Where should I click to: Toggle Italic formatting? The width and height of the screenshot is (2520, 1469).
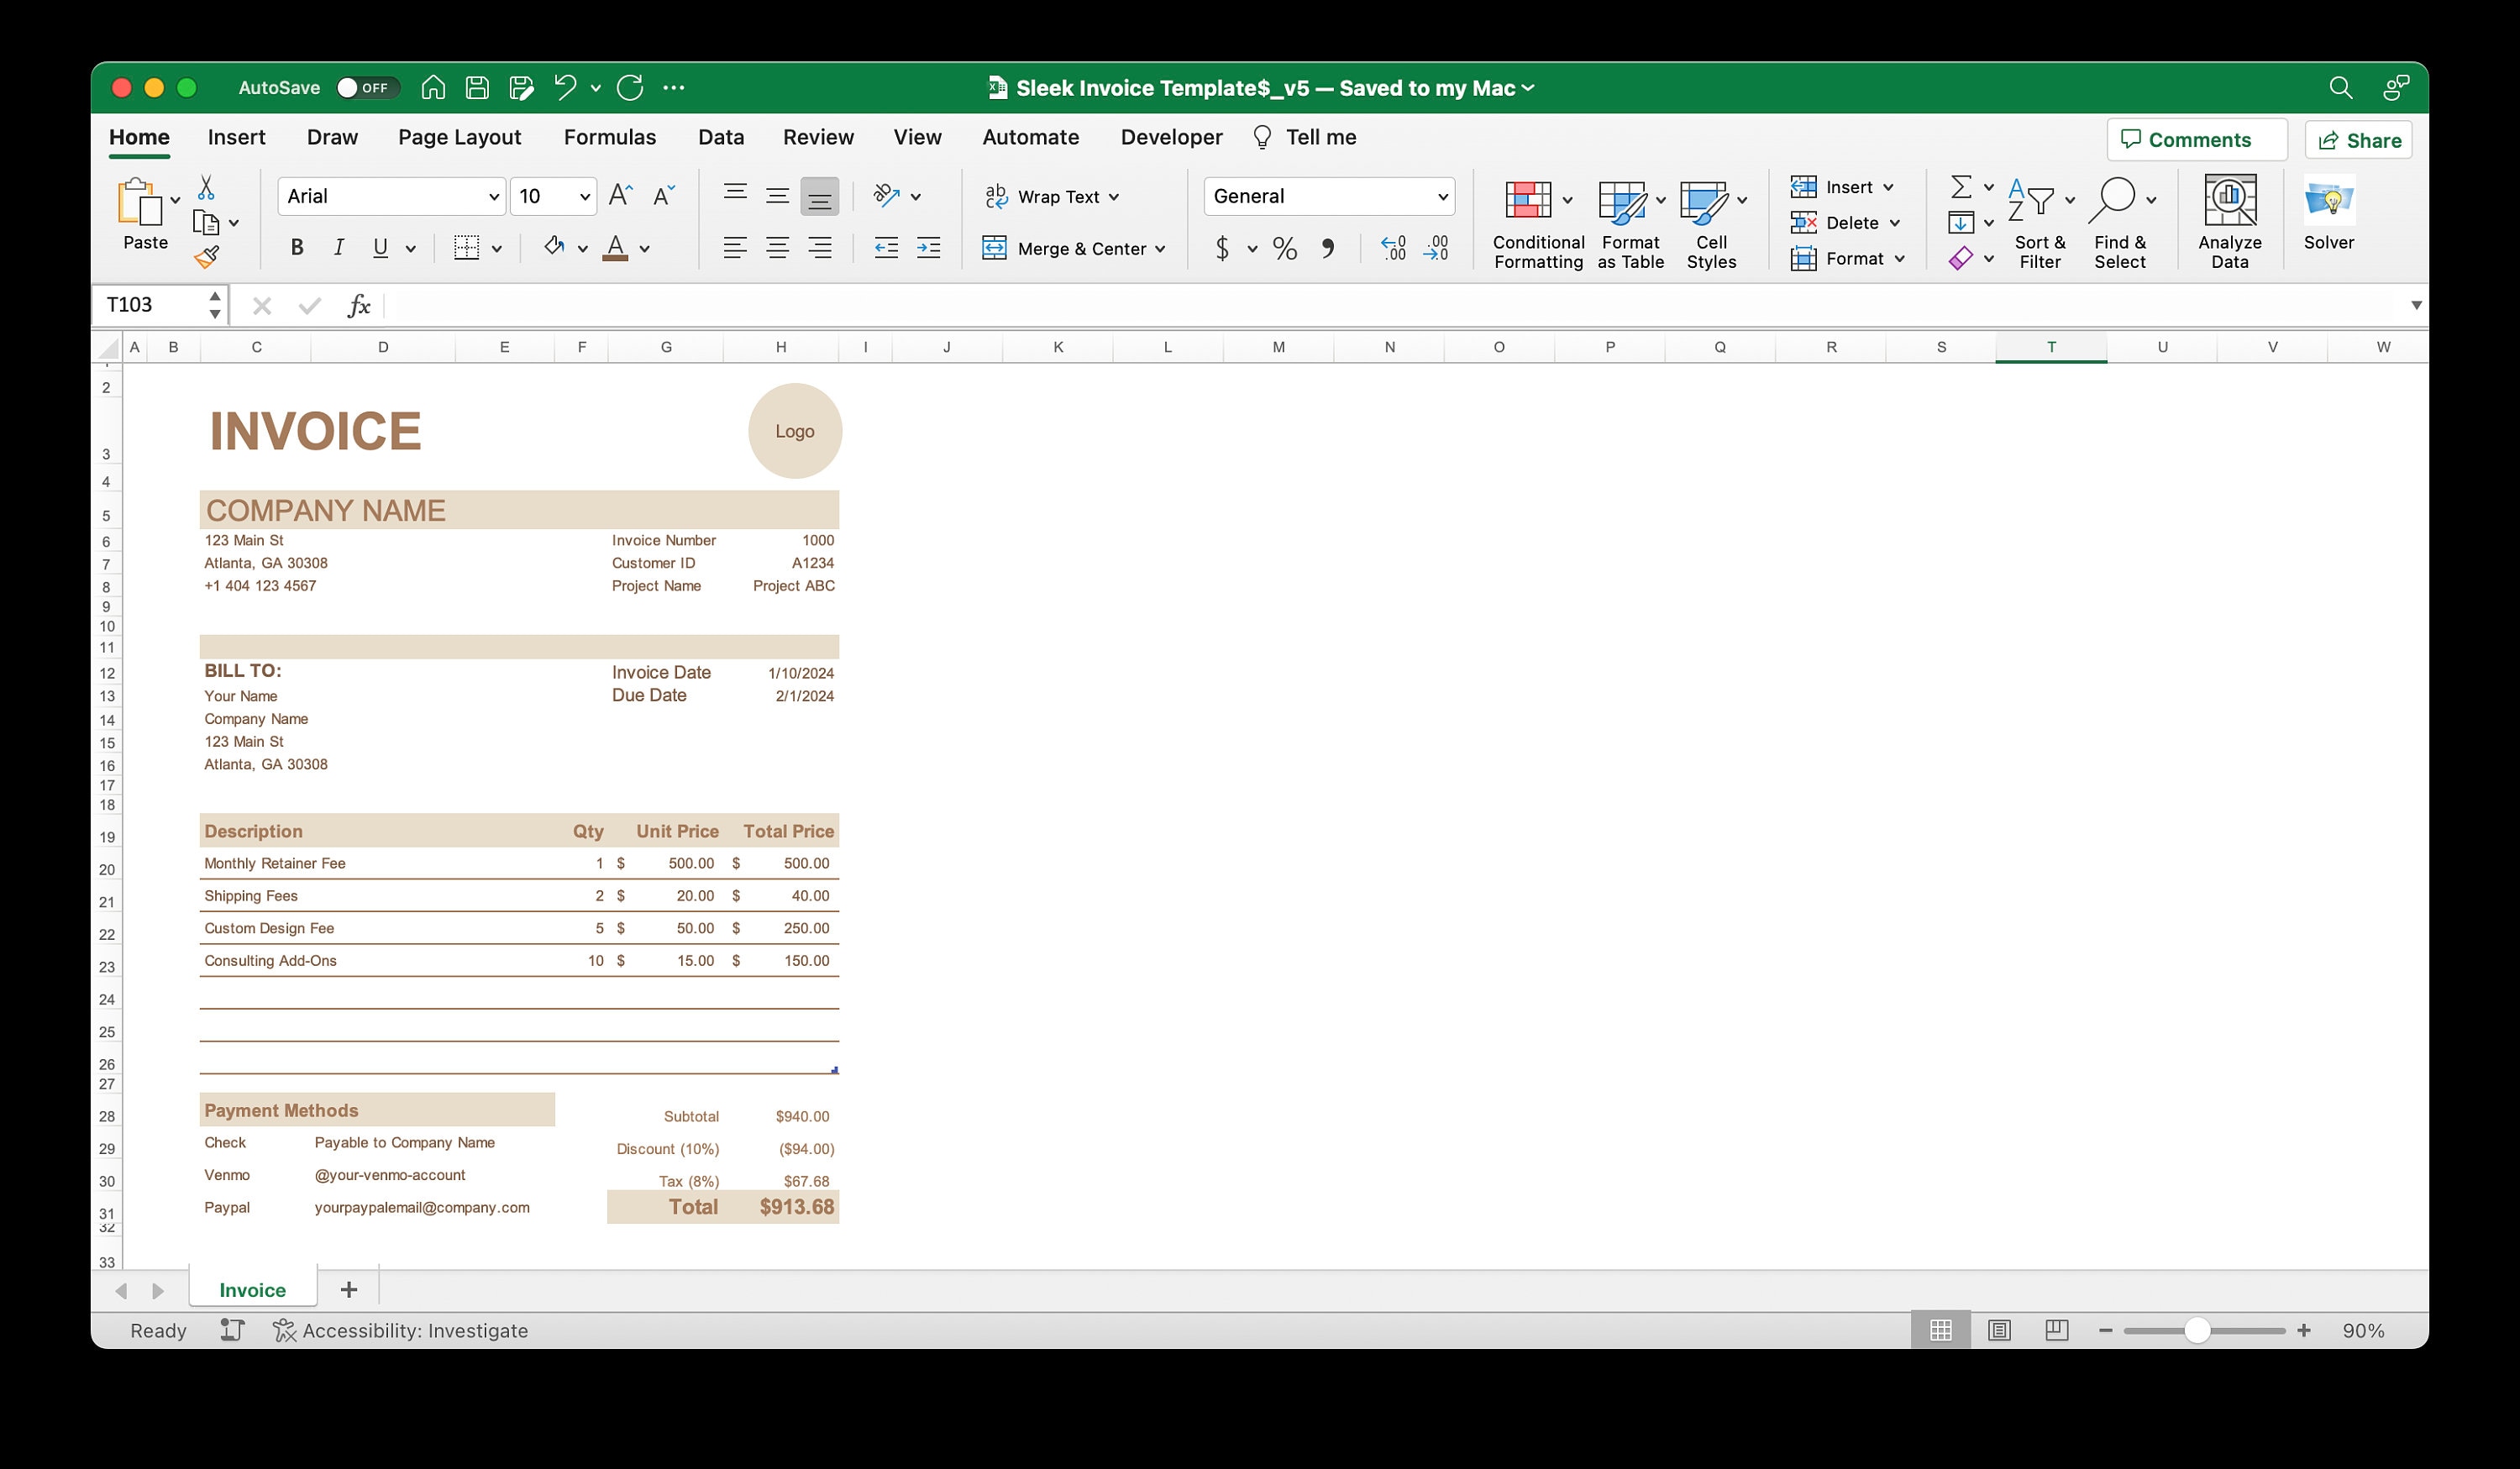[339, 248]
